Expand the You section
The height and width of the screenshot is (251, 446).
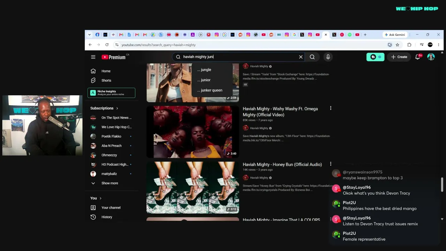point(96,198)
